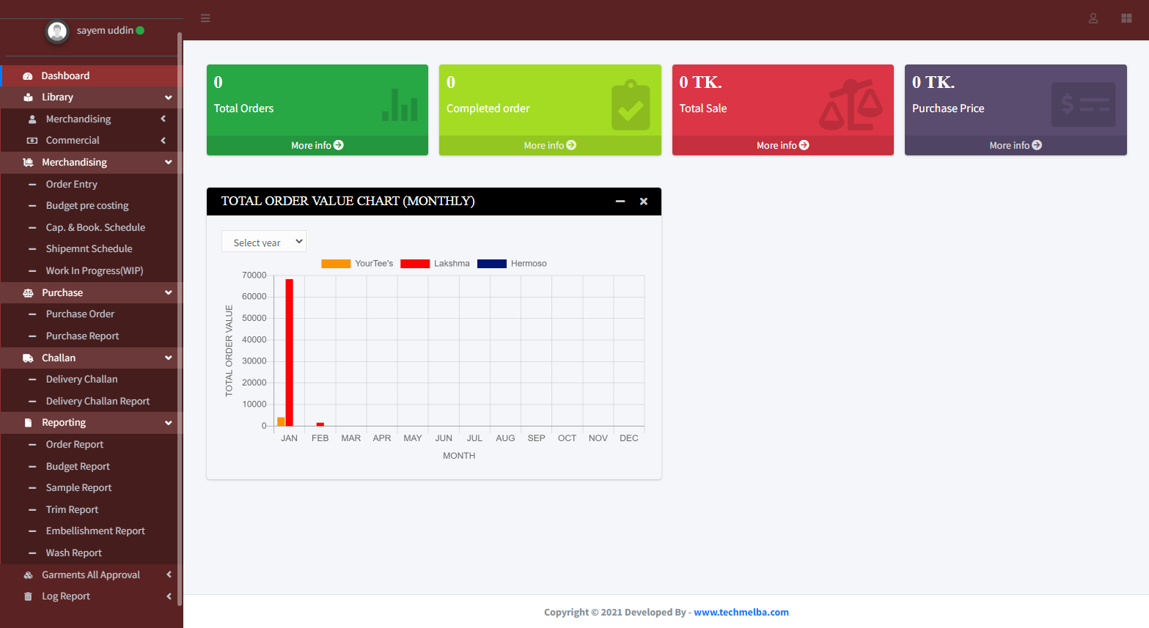This screenshot has width=1149, height=628.
Task: Click More info on Total Sale card
Action: click(x=782, y=145)
